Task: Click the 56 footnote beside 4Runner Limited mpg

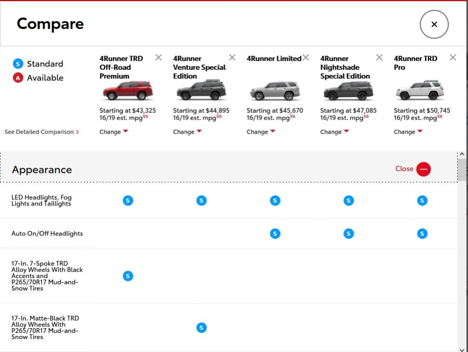Action: [x=293, y=116]
